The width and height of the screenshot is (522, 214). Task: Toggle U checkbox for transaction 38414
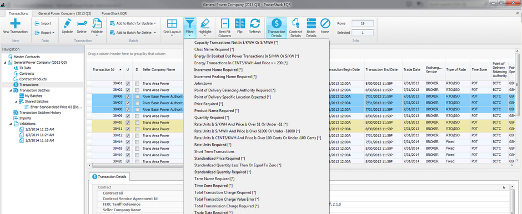[128, 142]
